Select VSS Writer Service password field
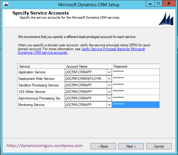Image resolution: width=178 pixels, height=155 pixels. 136,92
